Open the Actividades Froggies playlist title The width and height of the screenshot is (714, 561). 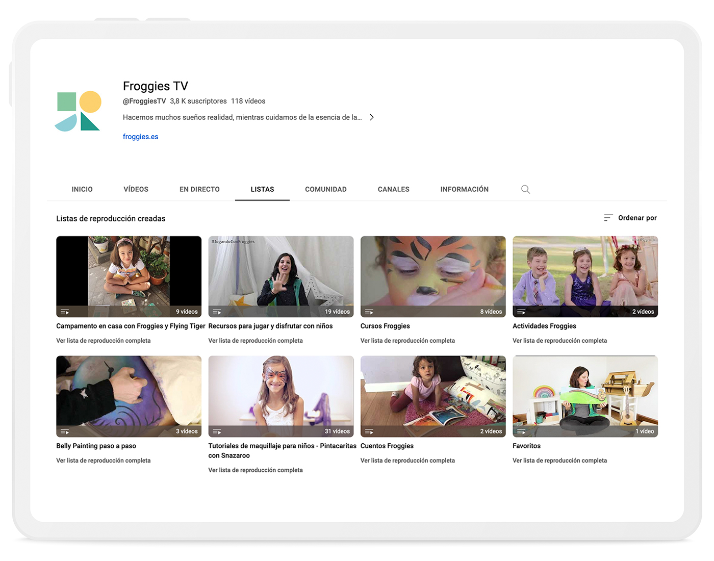(544, 326)
